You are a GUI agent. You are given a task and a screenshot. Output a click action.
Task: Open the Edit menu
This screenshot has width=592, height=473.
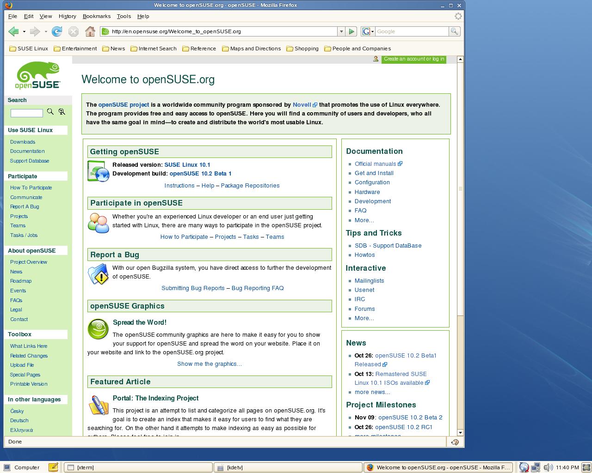click(x=29, y=16)
